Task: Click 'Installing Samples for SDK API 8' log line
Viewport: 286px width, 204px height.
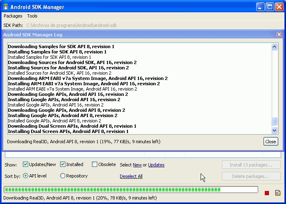Action: (x=57, y=52)
